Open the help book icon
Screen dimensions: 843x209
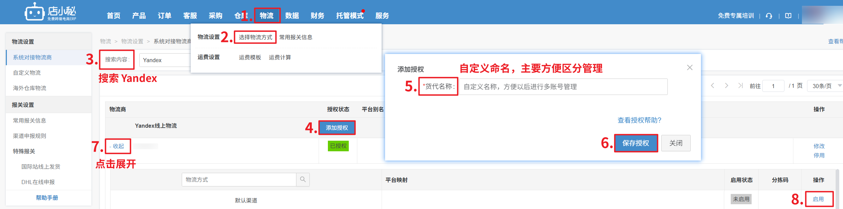tap(788, 16)
